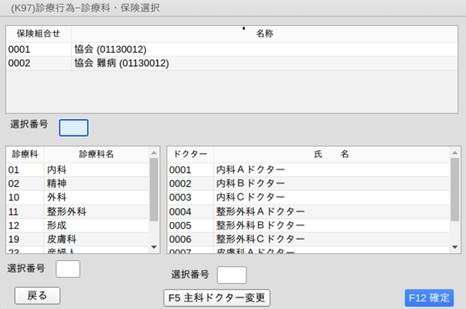
Task: Click the 保険組合せ column header
Action: click(38, 33)
